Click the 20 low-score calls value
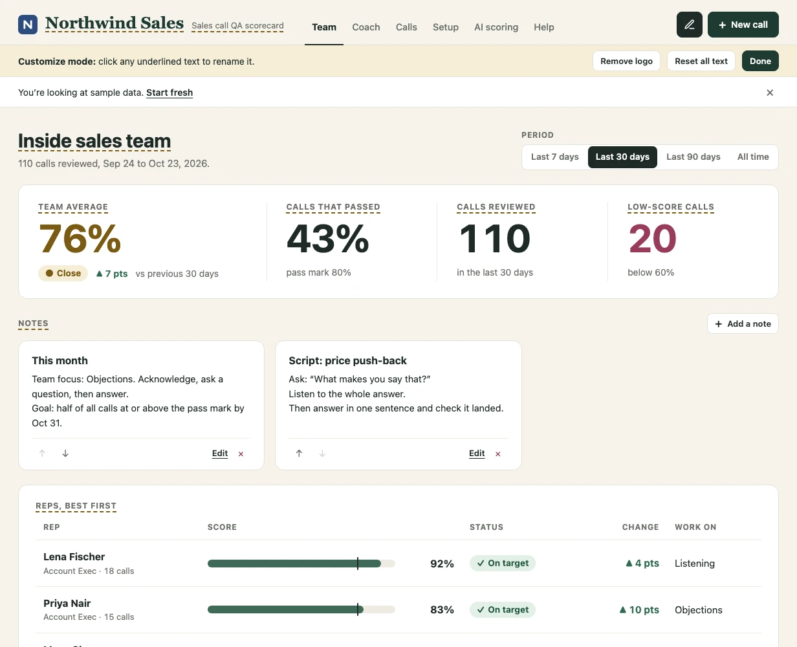797x647 pixels. 652,239
